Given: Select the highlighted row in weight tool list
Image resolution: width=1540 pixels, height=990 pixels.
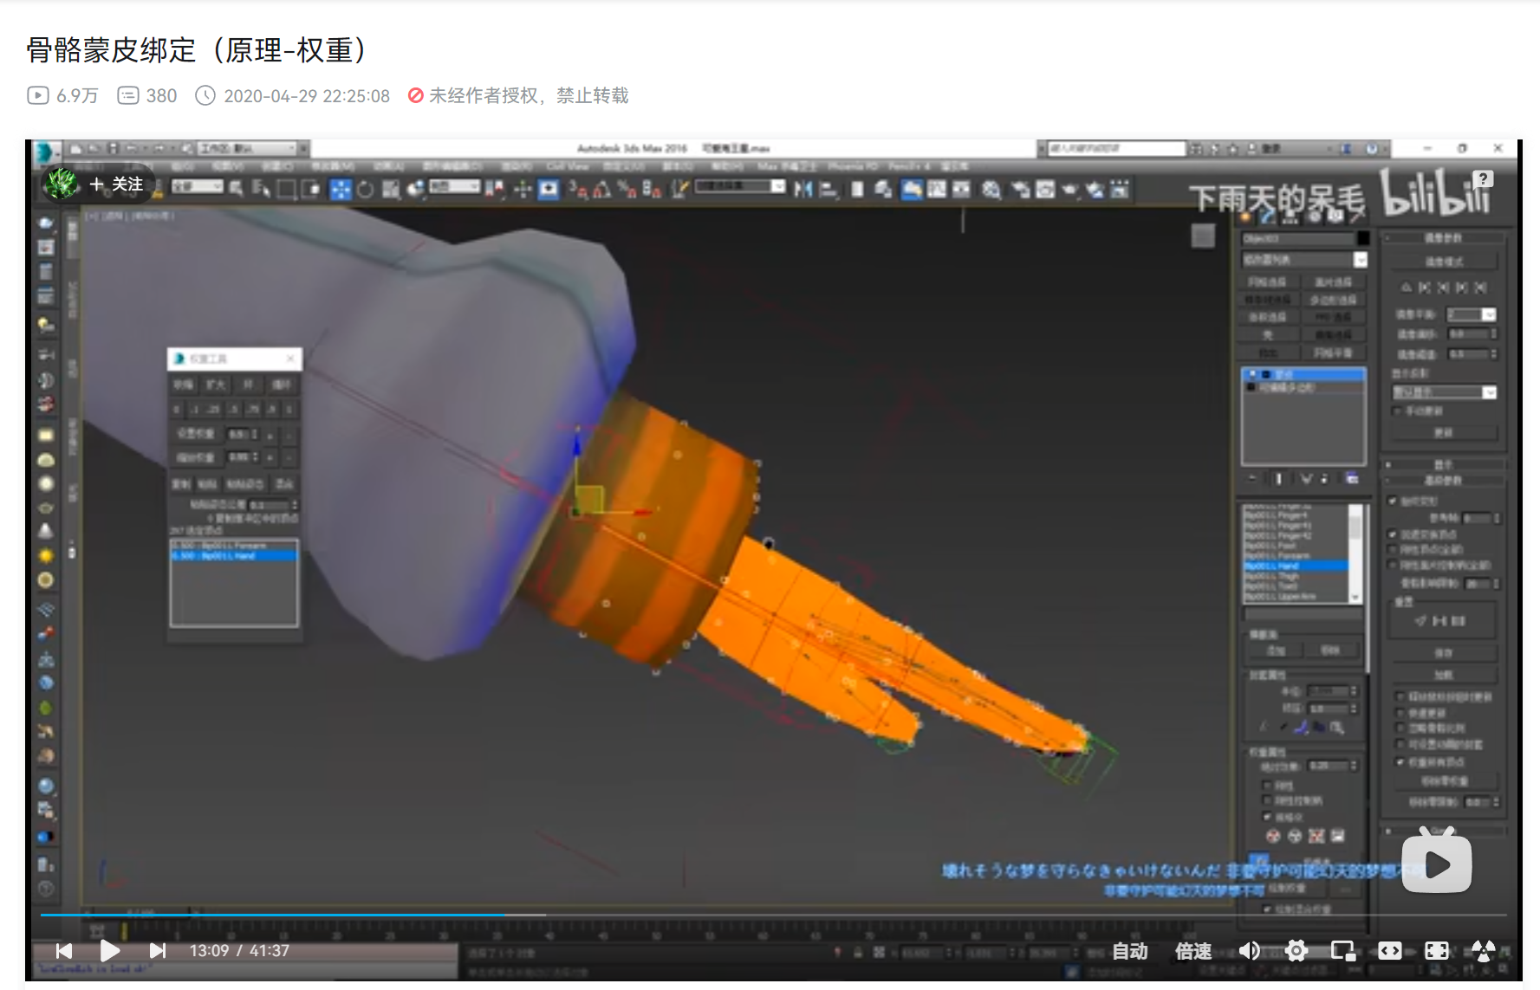Looking at the screenshot, I should [x=234, y=556].
